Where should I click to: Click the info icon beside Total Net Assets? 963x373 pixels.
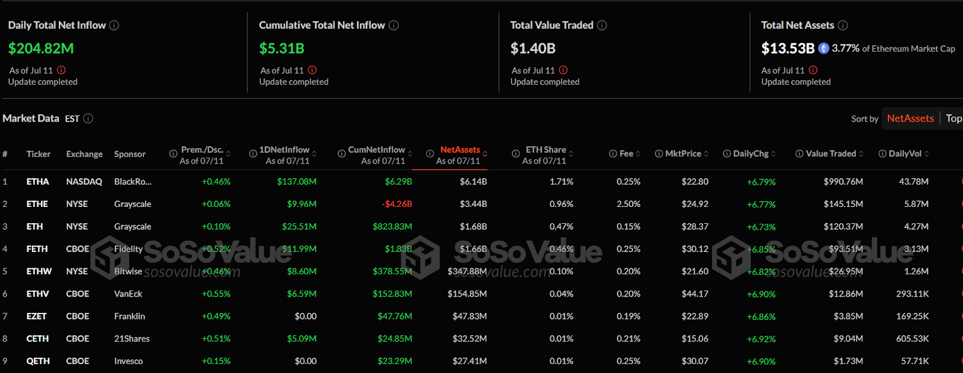click(x=843, y=25)
